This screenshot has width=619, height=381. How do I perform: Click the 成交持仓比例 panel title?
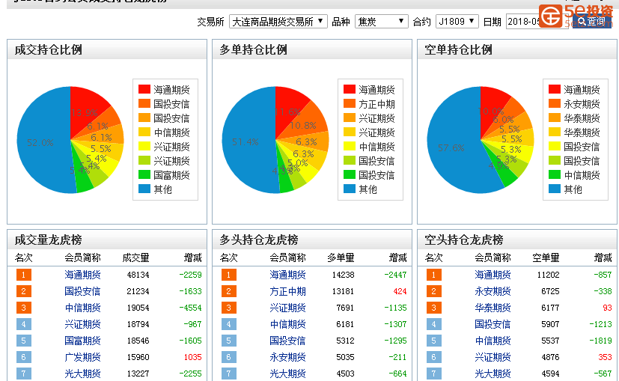pos(48,49)
